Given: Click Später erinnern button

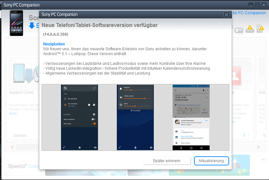Looking at the screenshot, I should (x=166, y=161).
